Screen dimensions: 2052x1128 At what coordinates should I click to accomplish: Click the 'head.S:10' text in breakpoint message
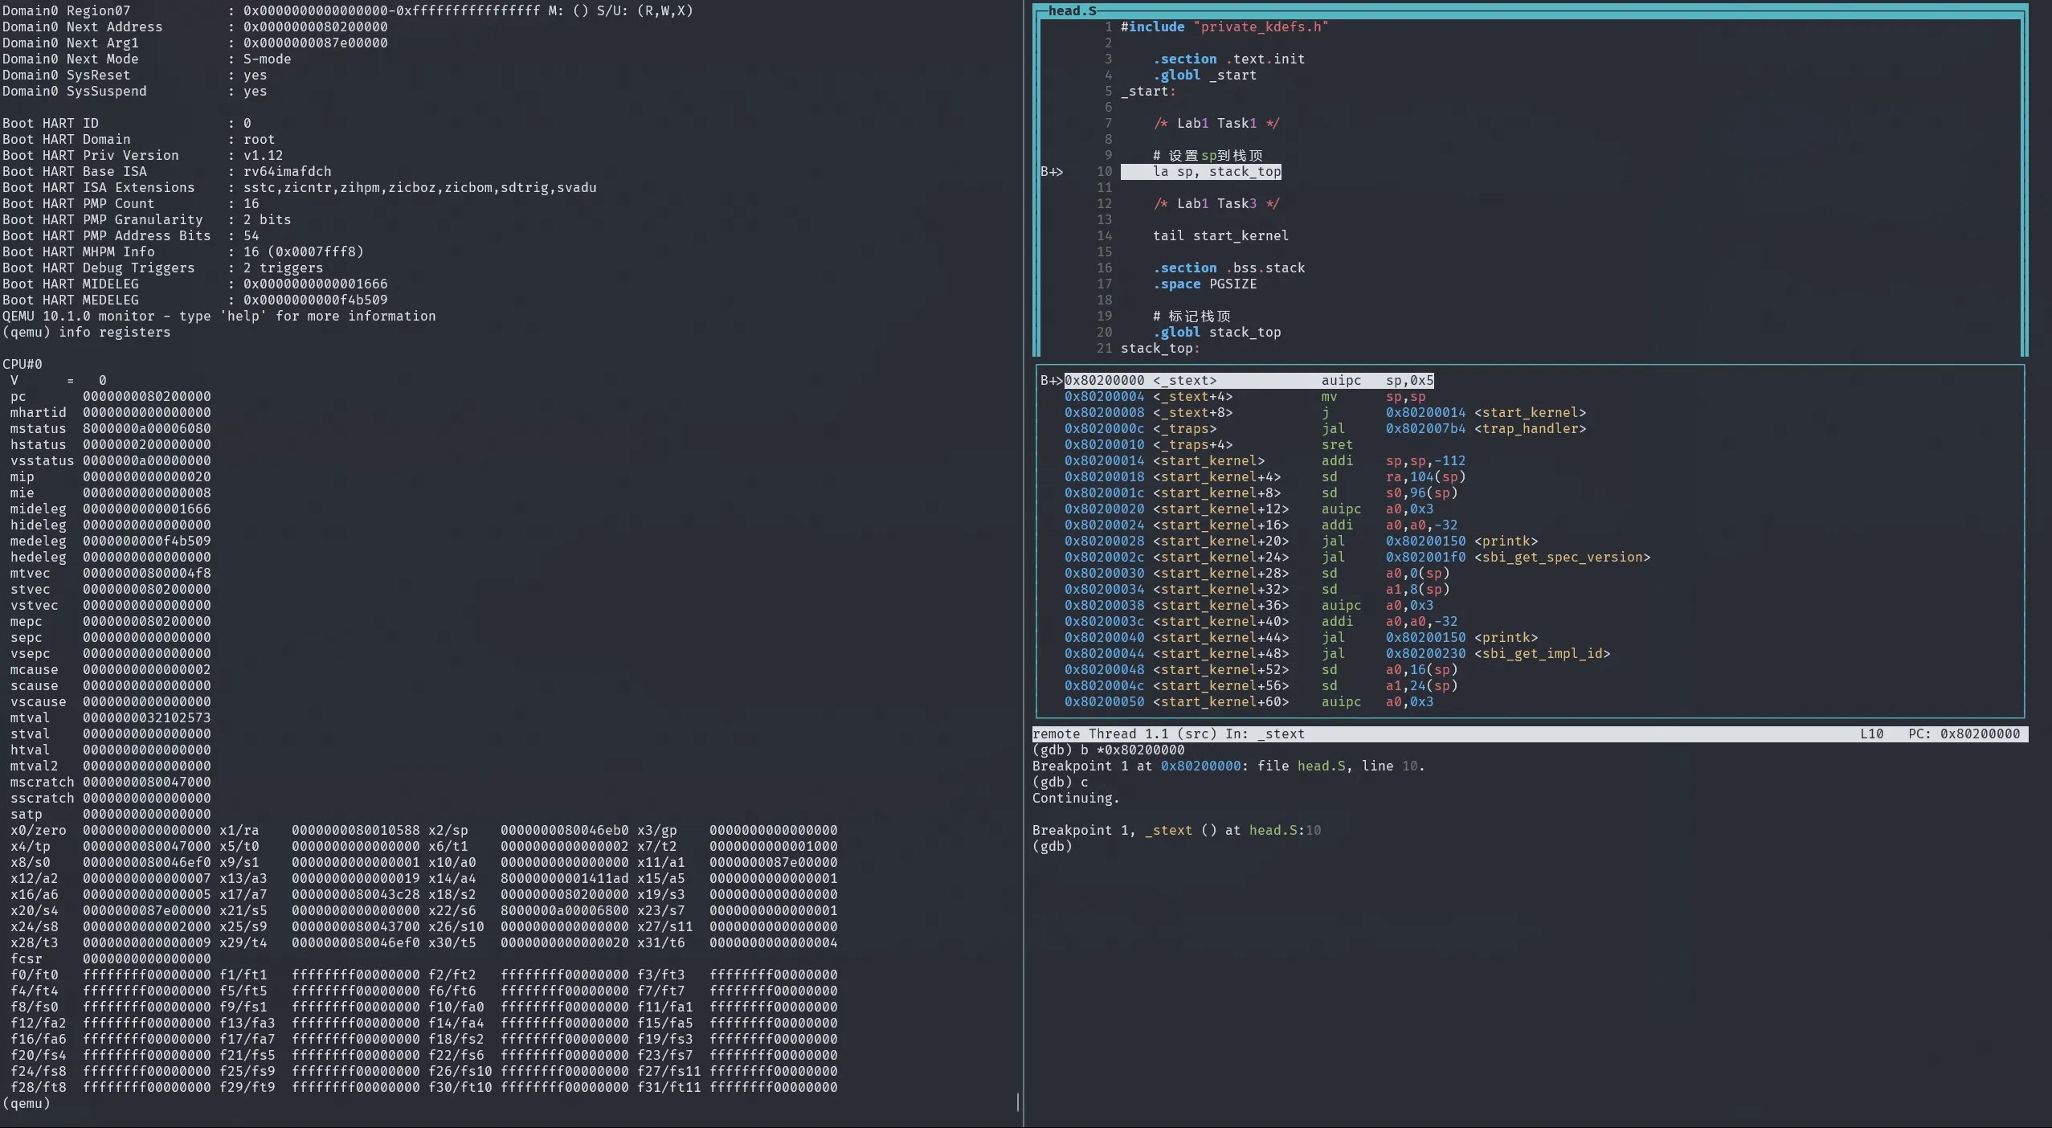coord(1284,830)
